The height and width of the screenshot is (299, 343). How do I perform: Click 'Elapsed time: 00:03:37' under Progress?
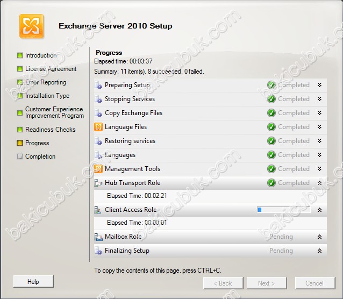click(123, 61)
